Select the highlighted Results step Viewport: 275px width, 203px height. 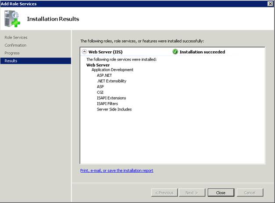tap(36, 61)
